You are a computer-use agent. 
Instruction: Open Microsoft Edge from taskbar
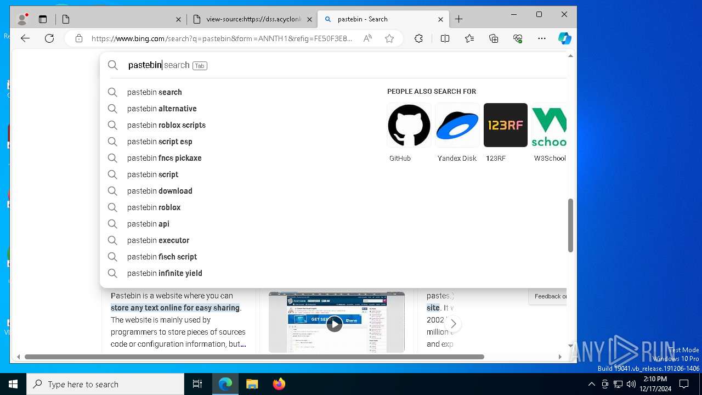click(225, 384)
